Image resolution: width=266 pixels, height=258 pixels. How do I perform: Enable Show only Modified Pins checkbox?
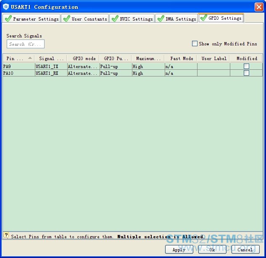195,44
